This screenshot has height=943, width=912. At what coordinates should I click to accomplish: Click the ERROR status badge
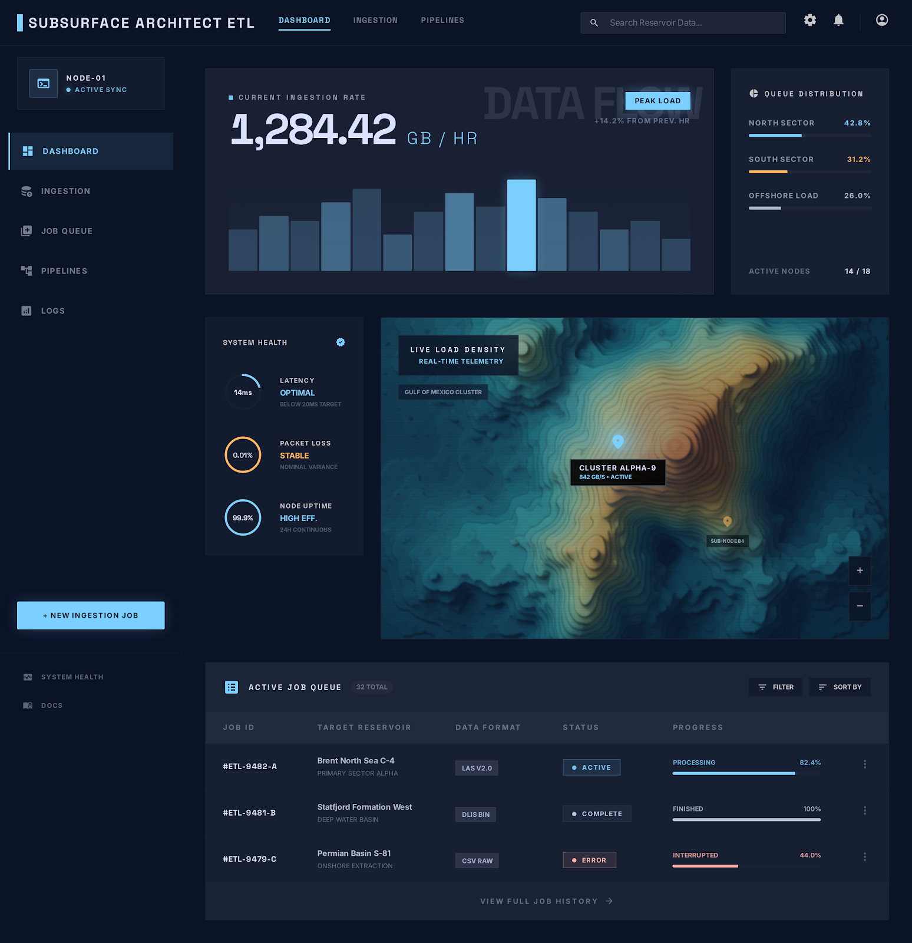[589, 860]
